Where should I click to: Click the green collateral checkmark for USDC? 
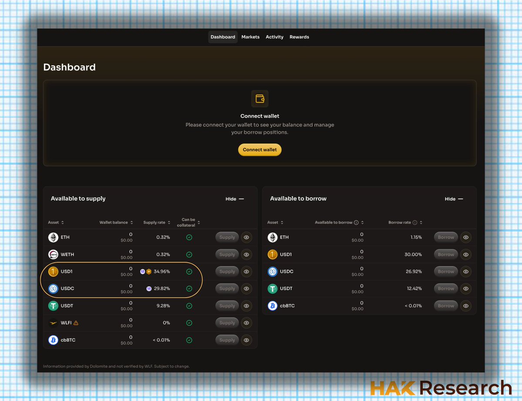[189, 288]
